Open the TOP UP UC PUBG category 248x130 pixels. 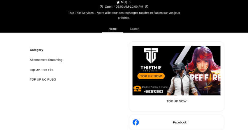click(43, 79)
